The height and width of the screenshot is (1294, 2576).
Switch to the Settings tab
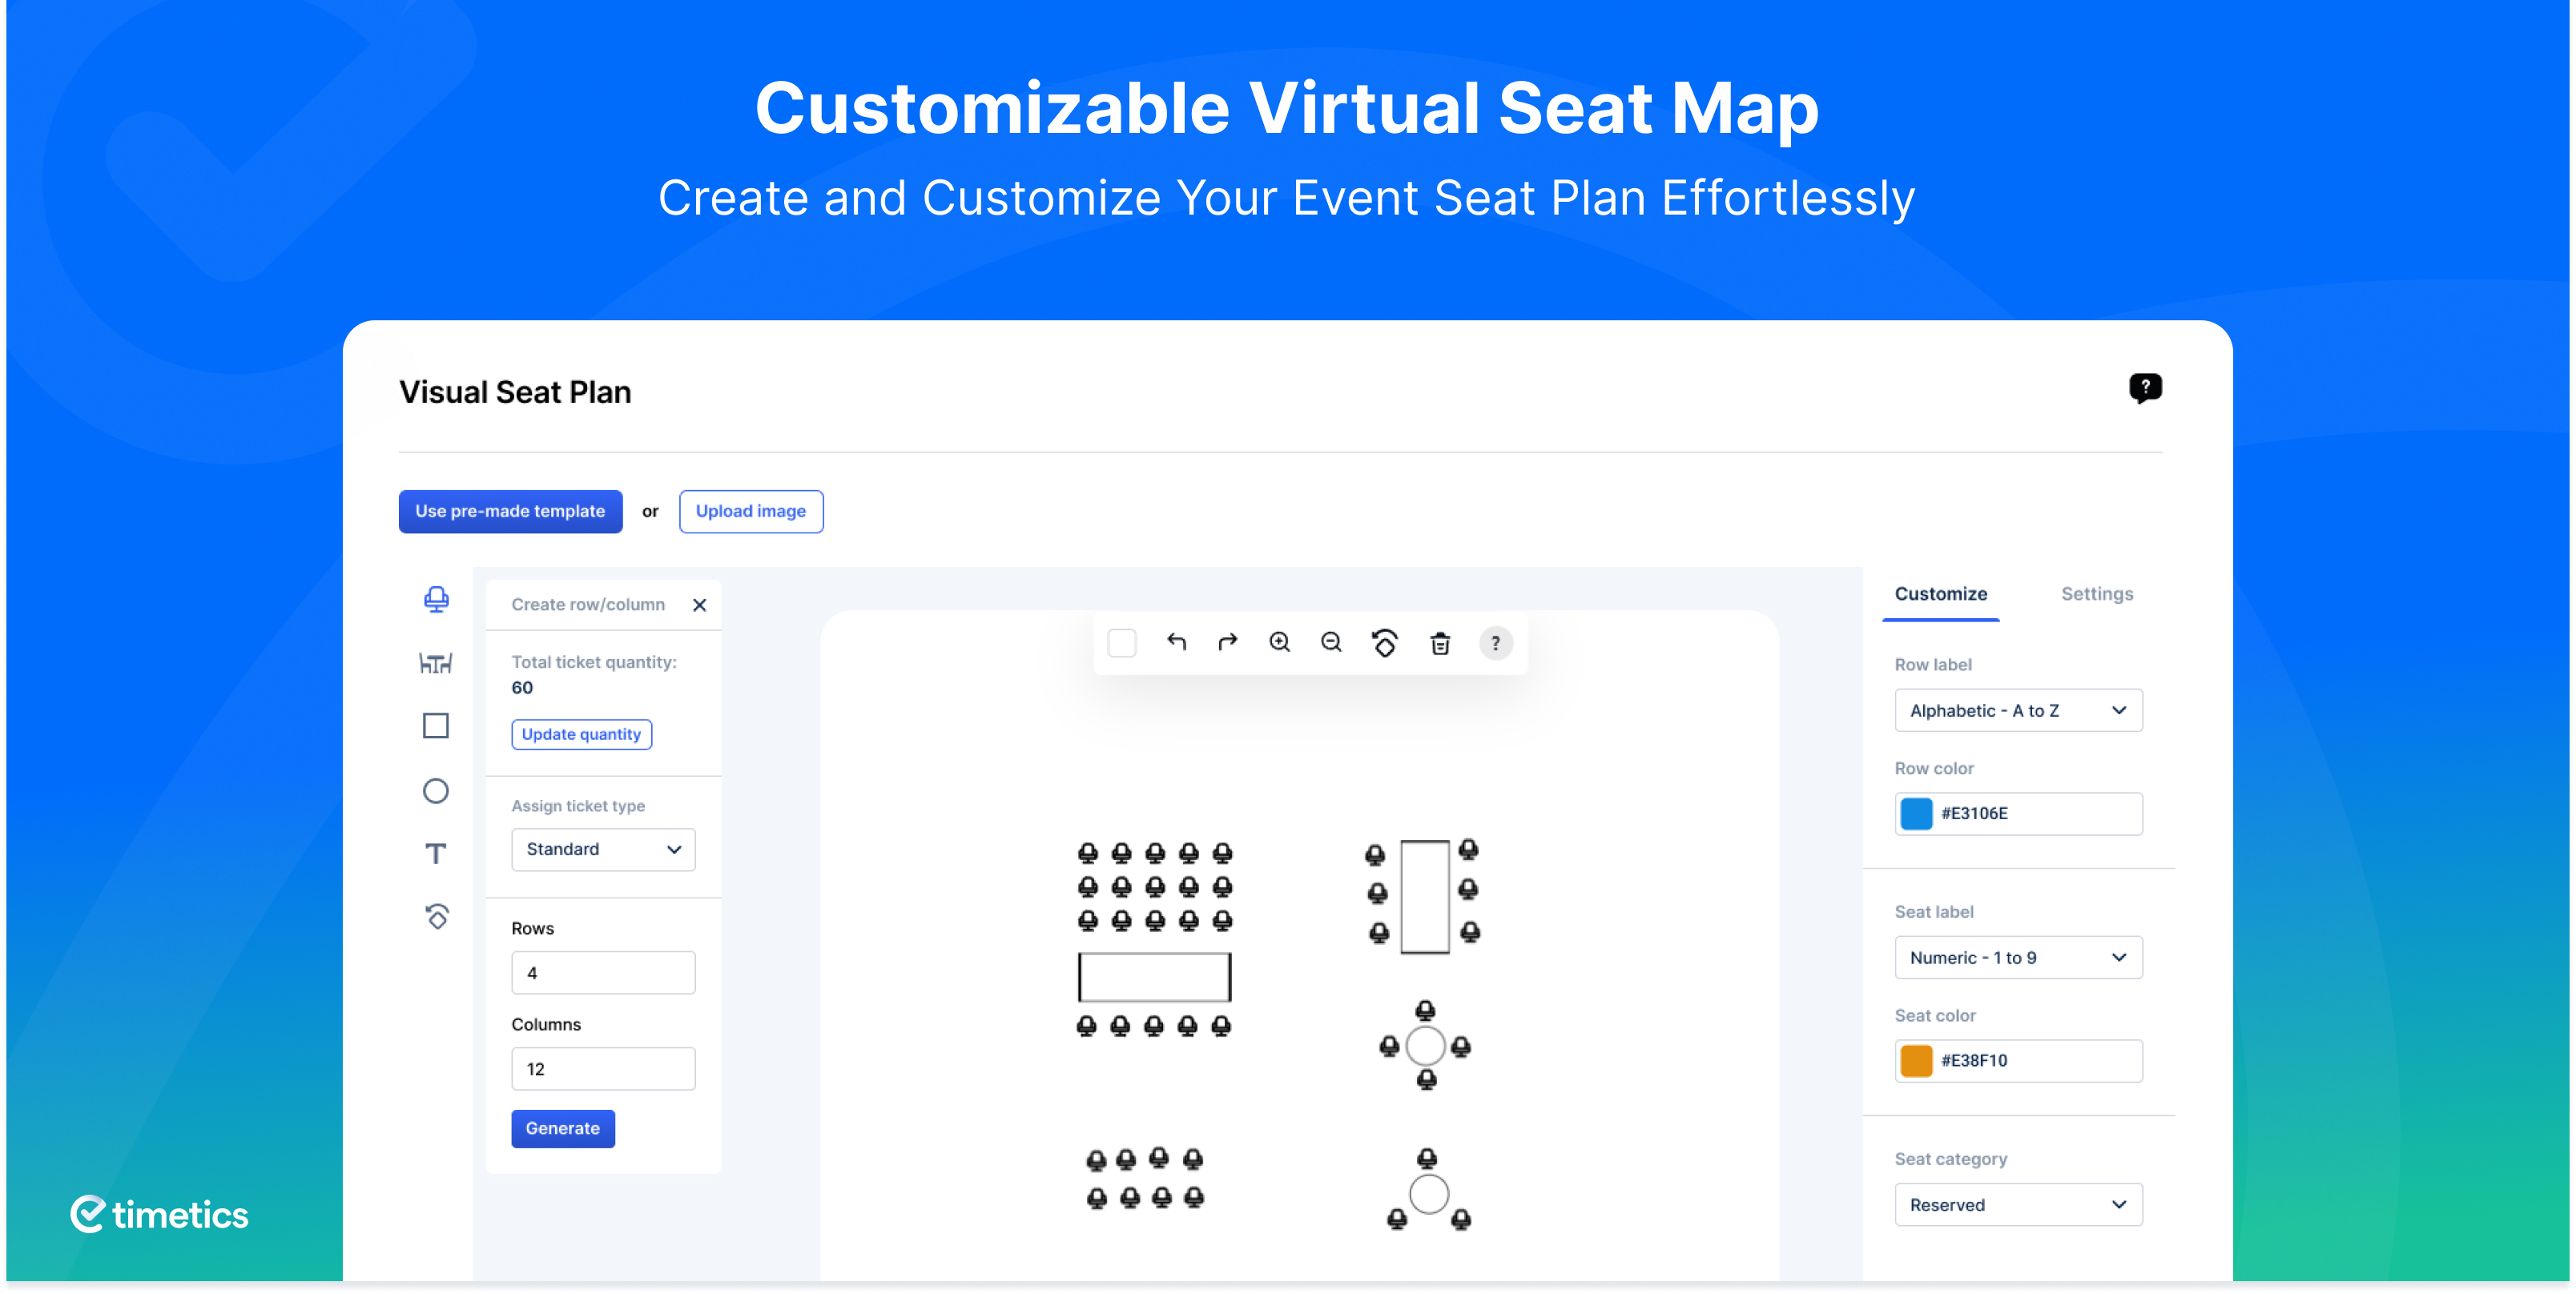point(2097,594)
